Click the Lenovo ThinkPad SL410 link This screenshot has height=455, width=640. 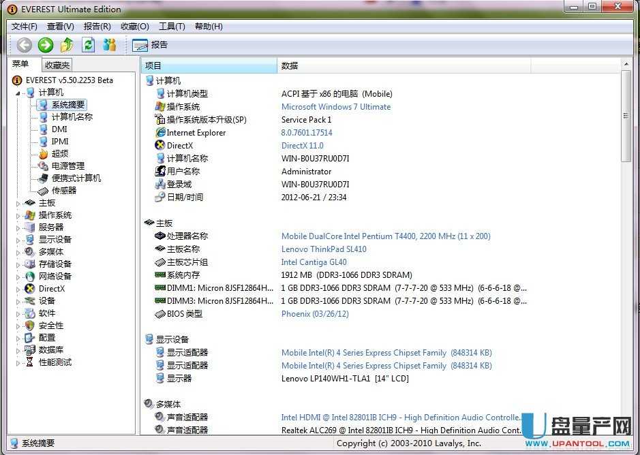click(x=324, y=249)
